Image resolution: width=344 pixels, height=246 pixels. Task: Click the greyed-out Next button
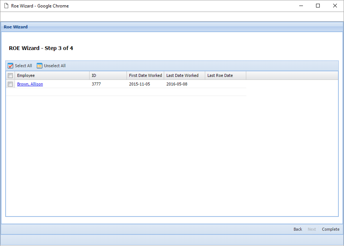tap(312, 229)
